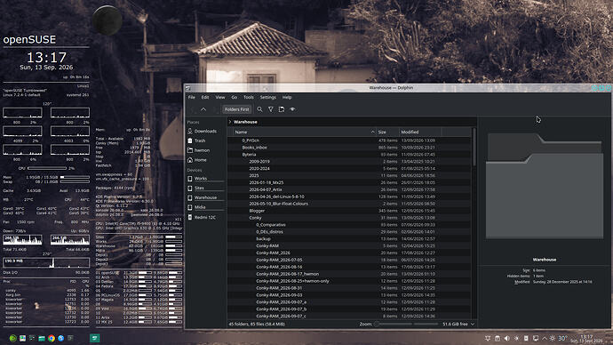Viewport: 613px width, 345px height.
Task: Click the volume icon in system tray
Action: (x=506, y=339)
